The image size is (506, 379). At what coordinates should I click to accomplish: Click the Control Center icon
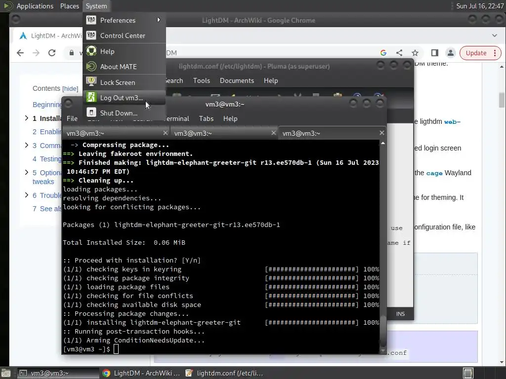click(91, 36)
